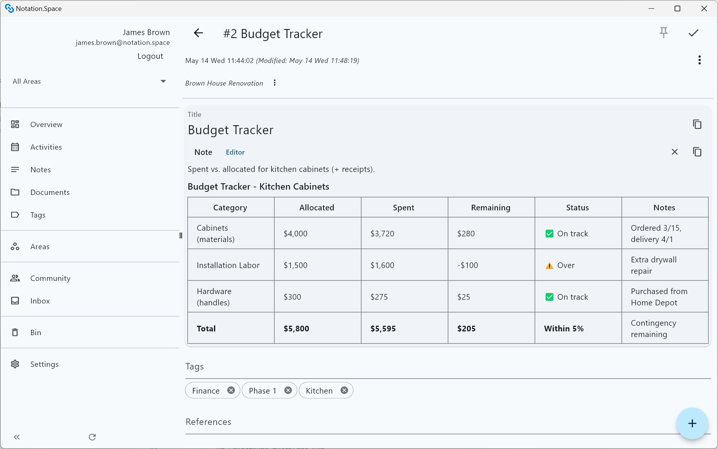Select the Note tab
The image size is (718, 449).
203,152
